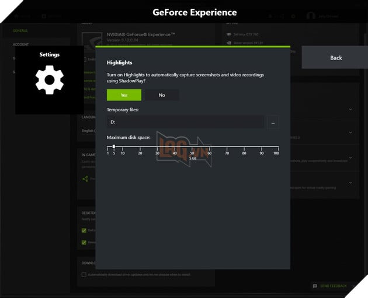Screen dimensions: 368x298
Task: Click the SEND FEEDBACK link
Action: pos(334,286)
